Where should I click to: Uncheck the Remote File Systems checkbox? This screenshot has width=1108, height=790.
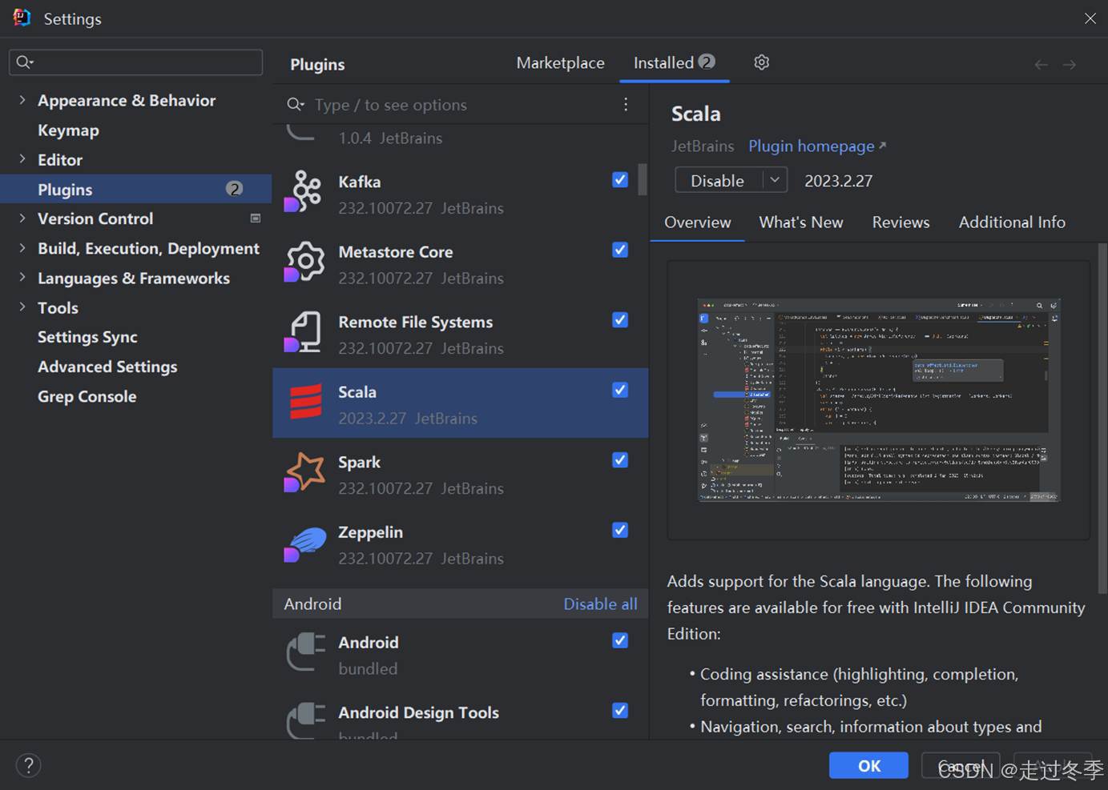pos(620,319)
